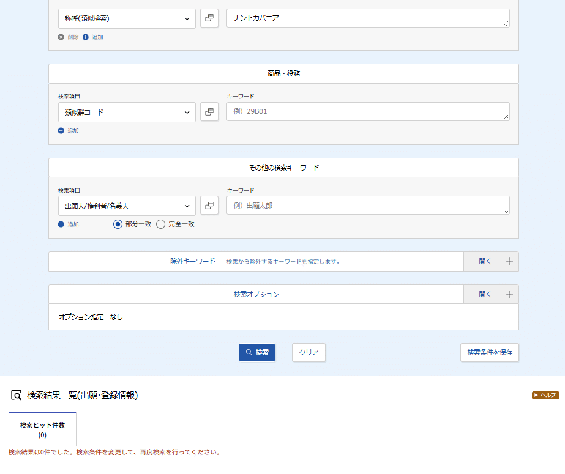Select the 部分一致 radio button
The height and width of the screenshot is (474, 565).
pyautogui.click(x=118, y=224)
